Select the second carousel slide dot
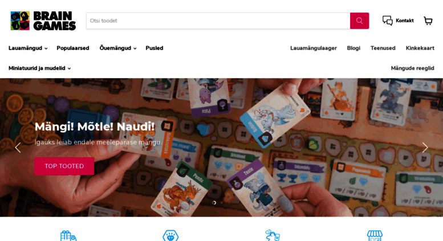Screen dimensions: 443x241 click(221, 203)
